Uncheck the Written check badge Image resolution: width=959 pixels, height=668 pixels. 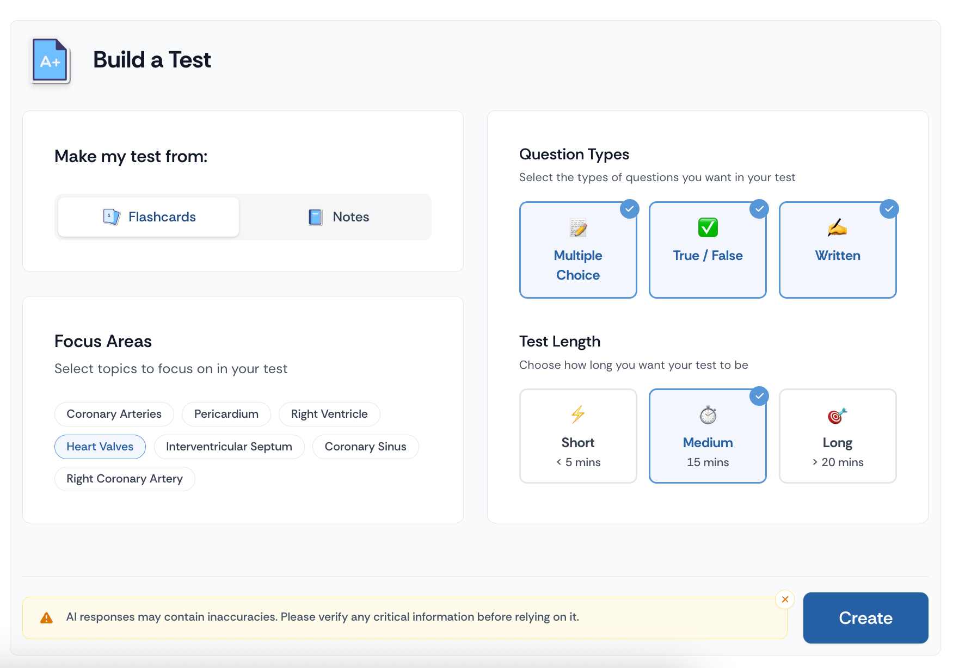(x=889, y=209)
